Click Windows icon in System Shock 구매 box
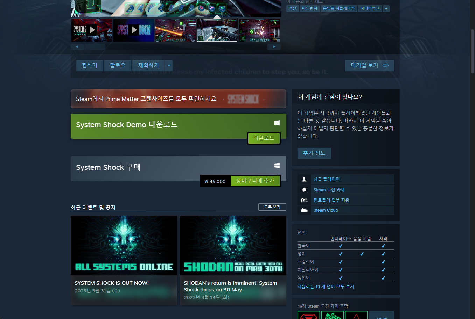 pos(277,165)
